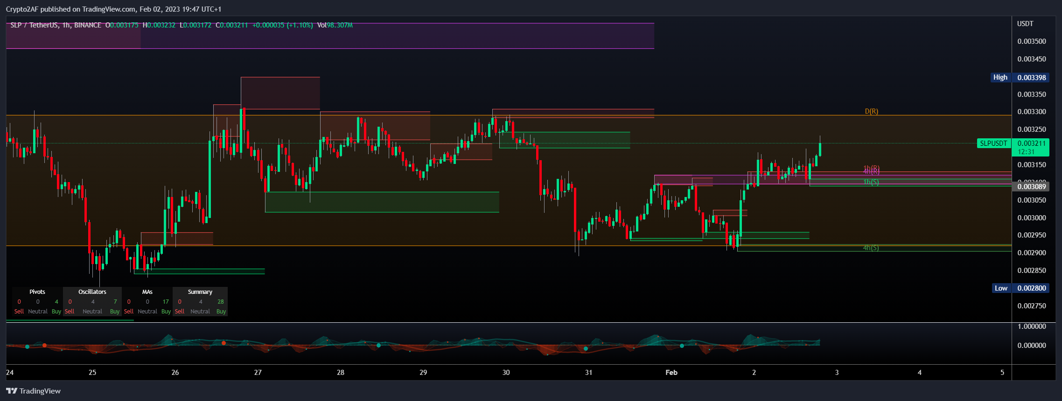
Task: Click the 0.003000 price axis tick
Action: click(x=1032, y=218)
